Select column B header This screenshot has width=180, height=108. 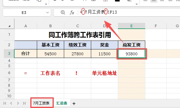pos(50,26)
